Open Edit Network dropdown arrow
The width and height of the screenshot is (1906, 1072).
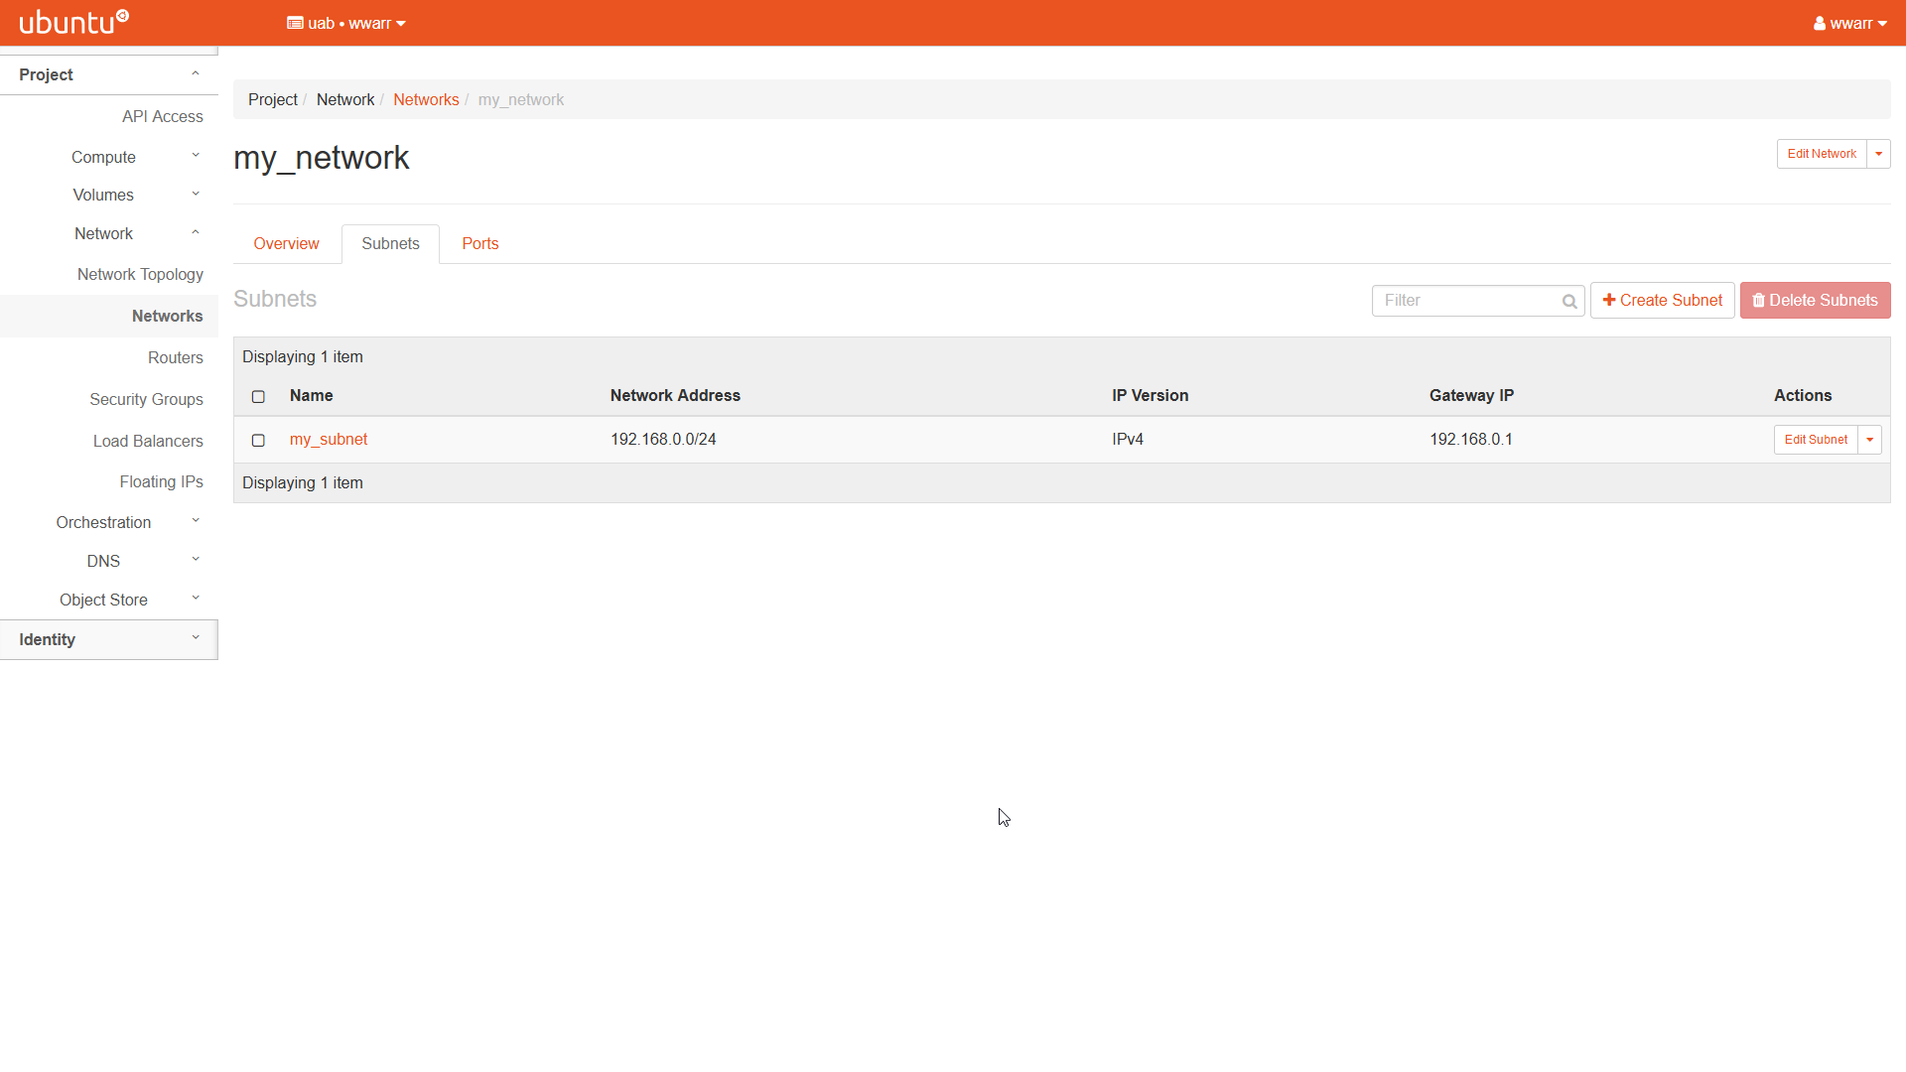1878,154
